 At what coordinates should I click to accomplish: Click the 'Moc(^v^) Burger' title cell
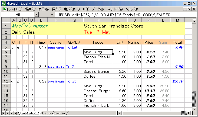coord(30,26)
